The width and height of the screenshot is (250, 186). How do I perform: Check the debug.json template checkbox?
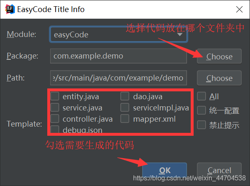click(x=55, y=129)
